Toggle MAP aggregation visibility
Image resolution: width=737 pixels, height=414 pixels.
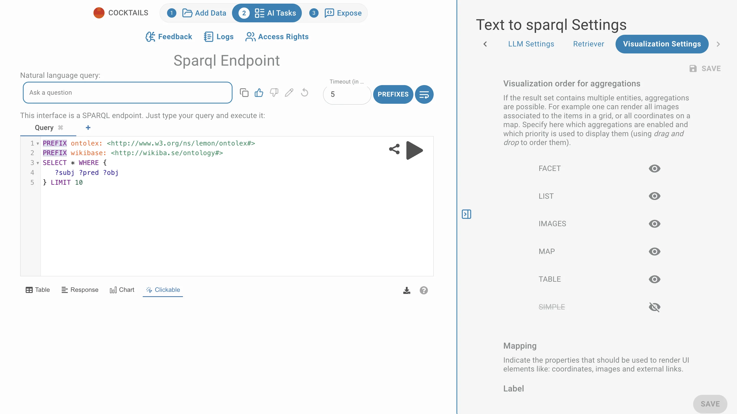pyautogui.click(x=654, y=251)
